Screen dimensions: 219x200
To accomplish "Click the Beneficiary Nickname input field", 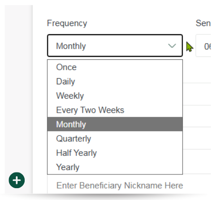I will (x=119, y=185).
